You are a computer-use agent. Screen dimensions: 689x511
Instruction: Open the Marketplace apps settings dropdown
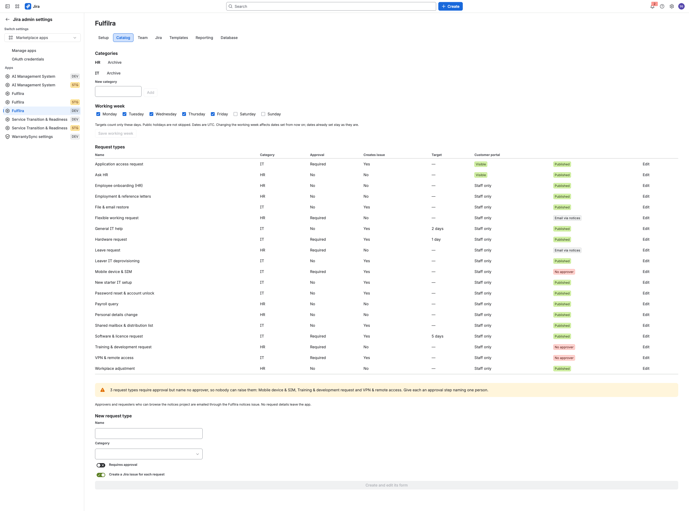point(43,38)
